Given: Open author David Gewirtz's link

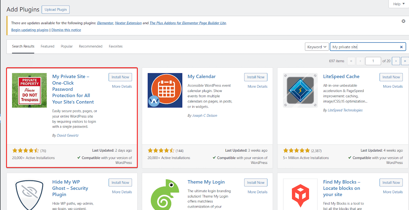Looking at the screenshot, I should pyautogui.click(x=68, y=136).
